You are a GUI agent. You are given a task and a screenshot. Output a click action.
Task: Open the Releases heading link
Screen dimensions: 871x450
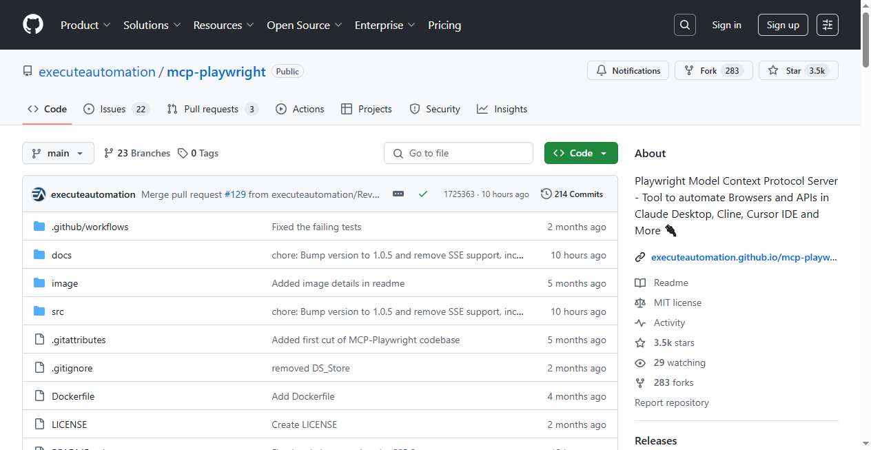(656, 440)
